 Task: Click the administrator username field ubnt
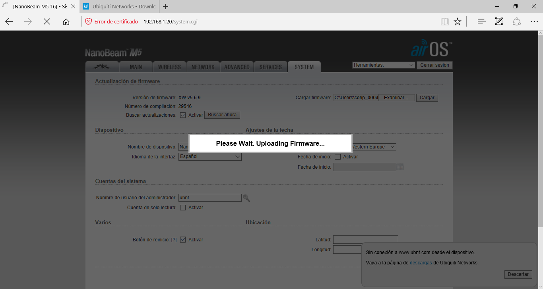coord(210,198)
